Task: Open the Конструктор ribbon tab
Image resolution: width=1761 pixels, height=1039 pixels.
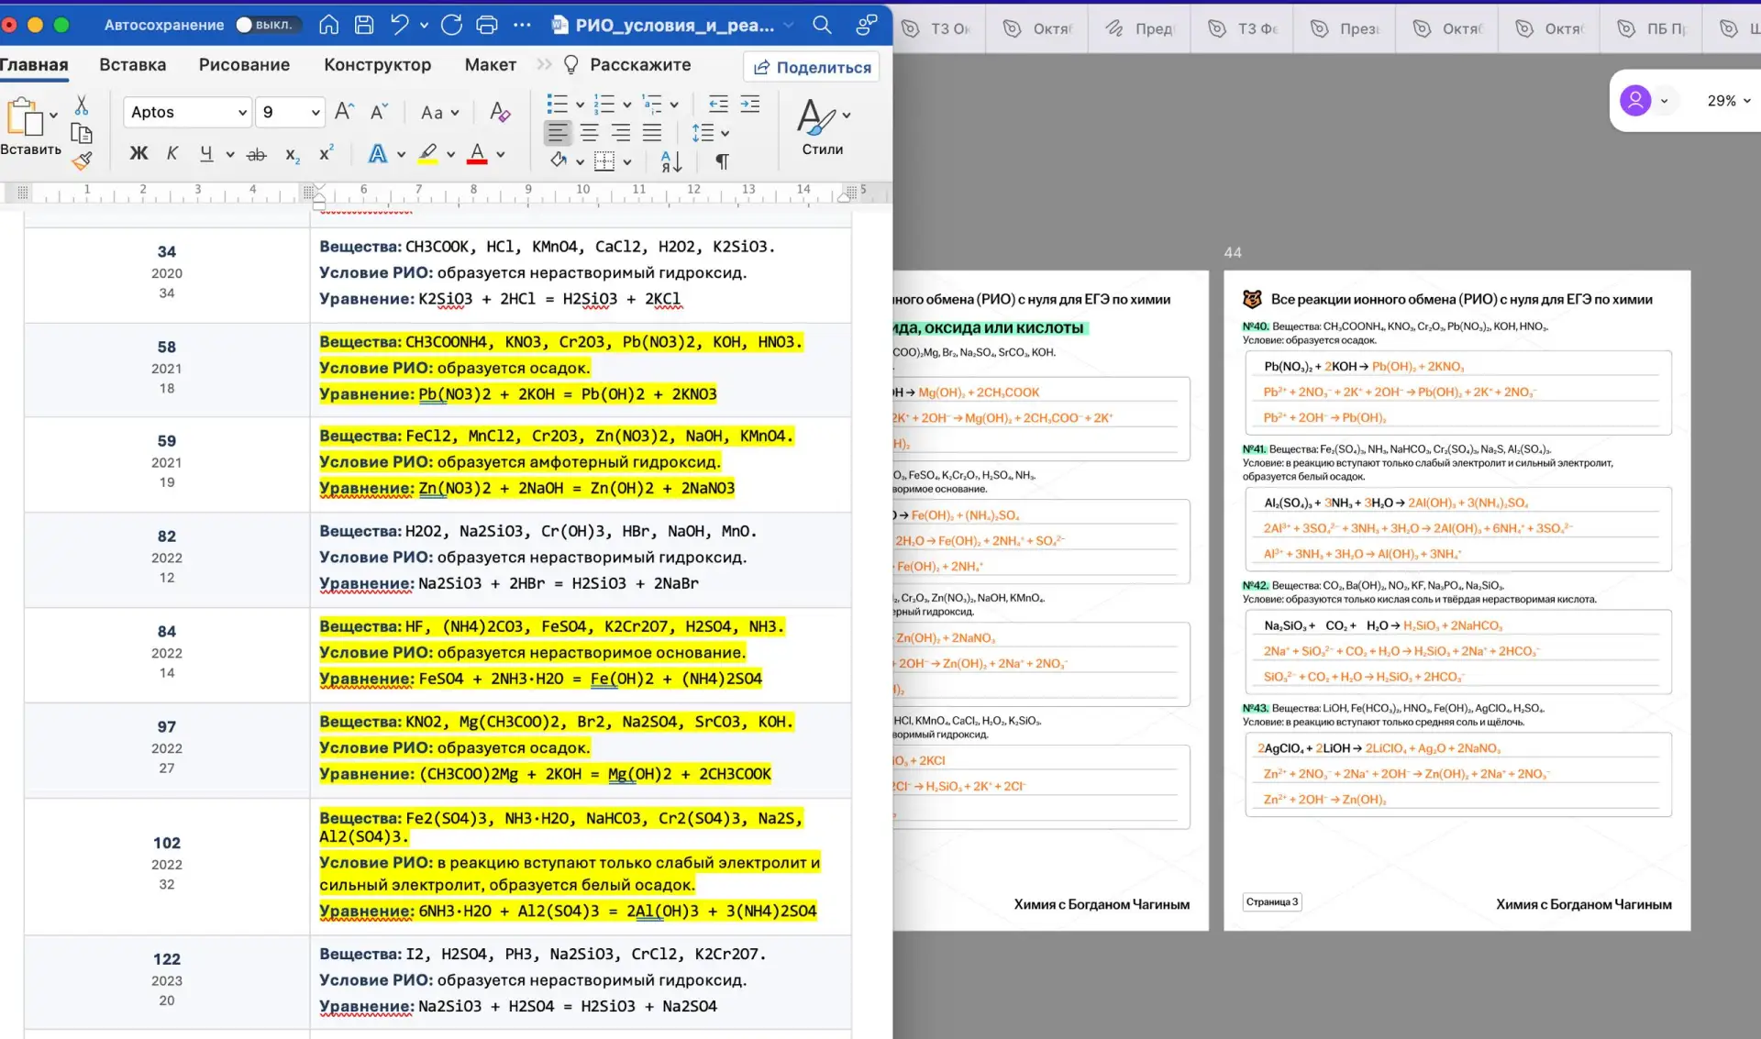Action: 377,64
